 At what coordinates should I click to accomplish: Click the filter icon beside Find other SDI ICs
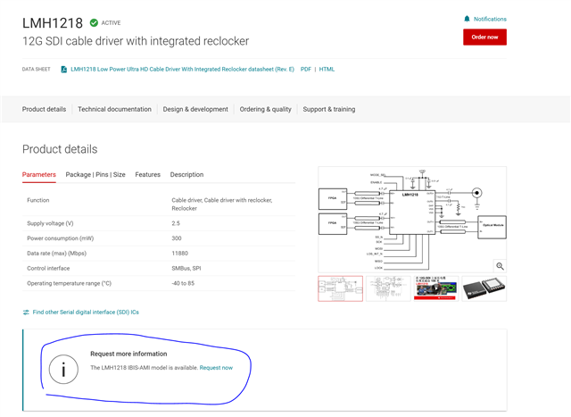(x=26, y=312)
